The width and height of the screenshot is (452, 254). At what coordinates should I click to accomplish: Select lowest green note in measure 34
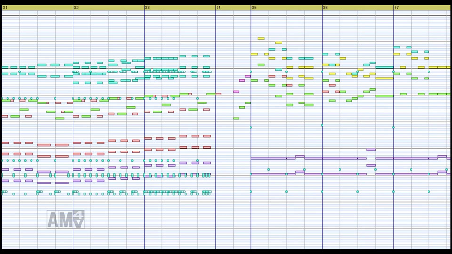pos(236,119)
